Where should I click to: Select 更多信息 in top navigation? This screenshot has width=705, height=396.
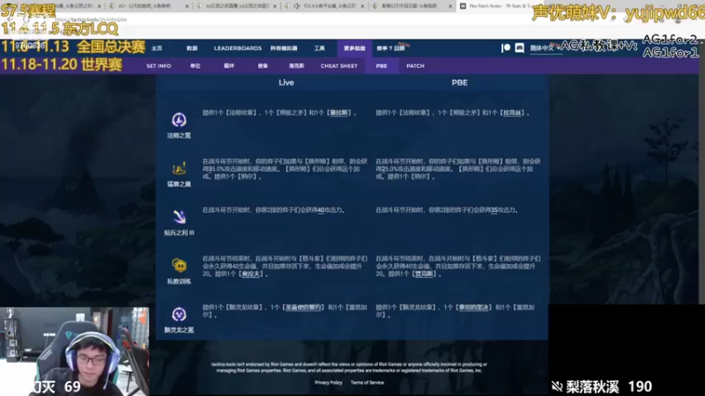click(x=354, y=48)
